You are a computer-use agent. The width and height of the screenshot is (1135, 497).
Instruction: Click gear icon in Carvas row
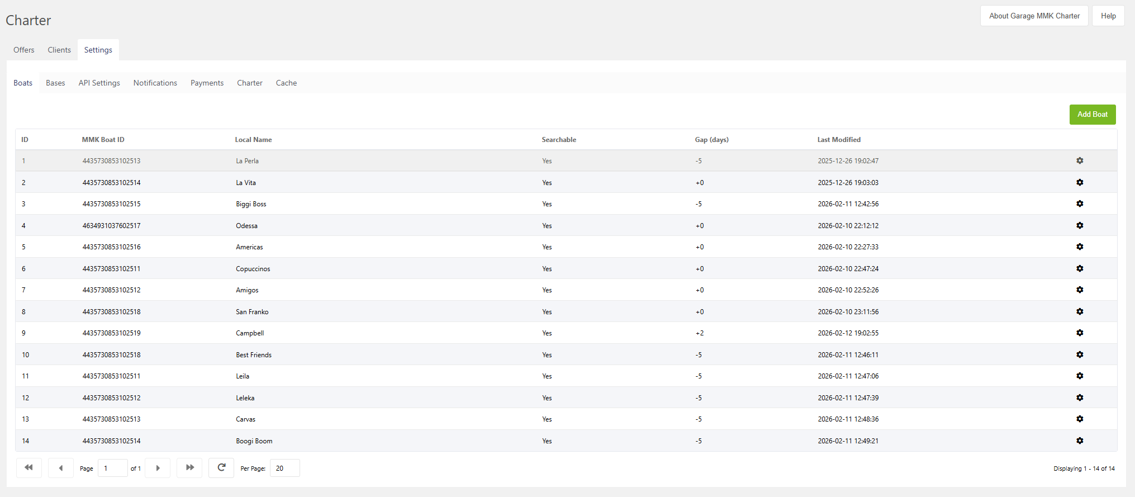[x=1080, y=419]
